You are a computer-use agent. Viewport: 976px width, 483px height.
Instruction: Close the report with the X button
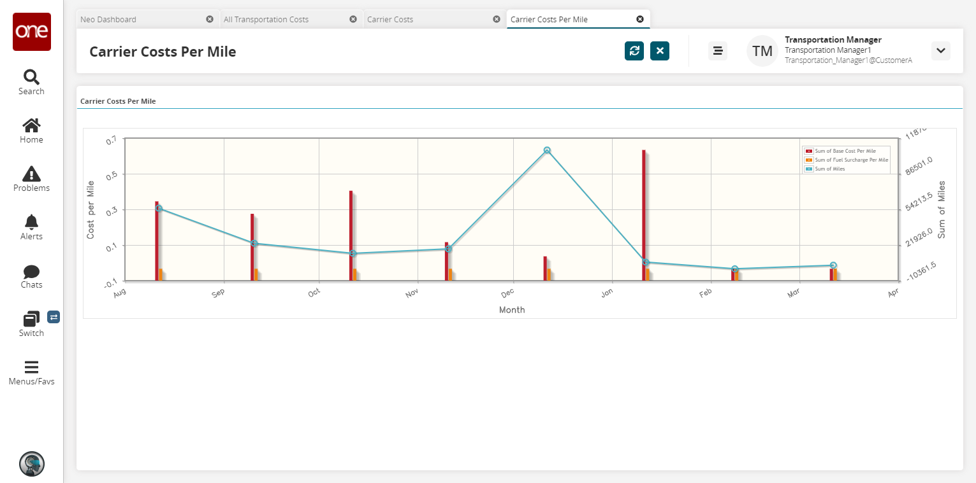click(x=660, y=51)
